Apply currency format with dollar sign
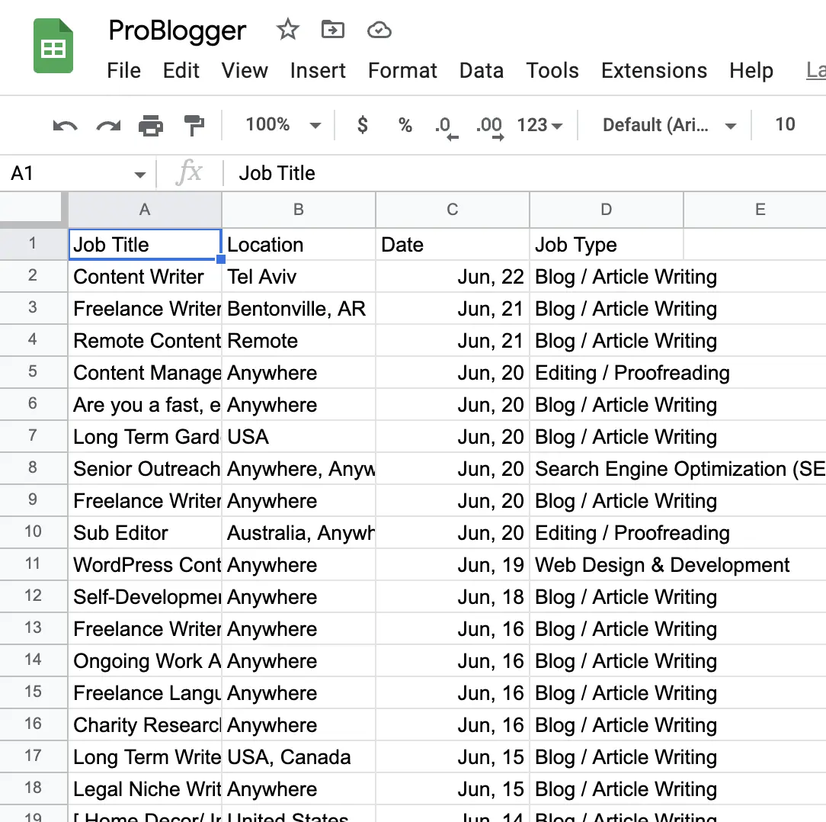The width and height of the screenshot is (826, 822). [x=363, y=125]
